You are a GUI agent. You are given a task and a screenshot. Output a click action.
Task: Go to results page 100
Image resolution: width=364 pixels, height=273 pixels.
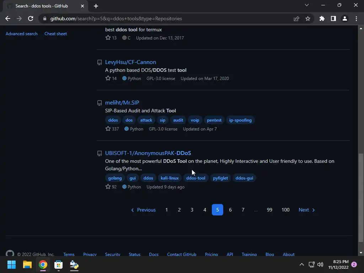pos(285,210)
